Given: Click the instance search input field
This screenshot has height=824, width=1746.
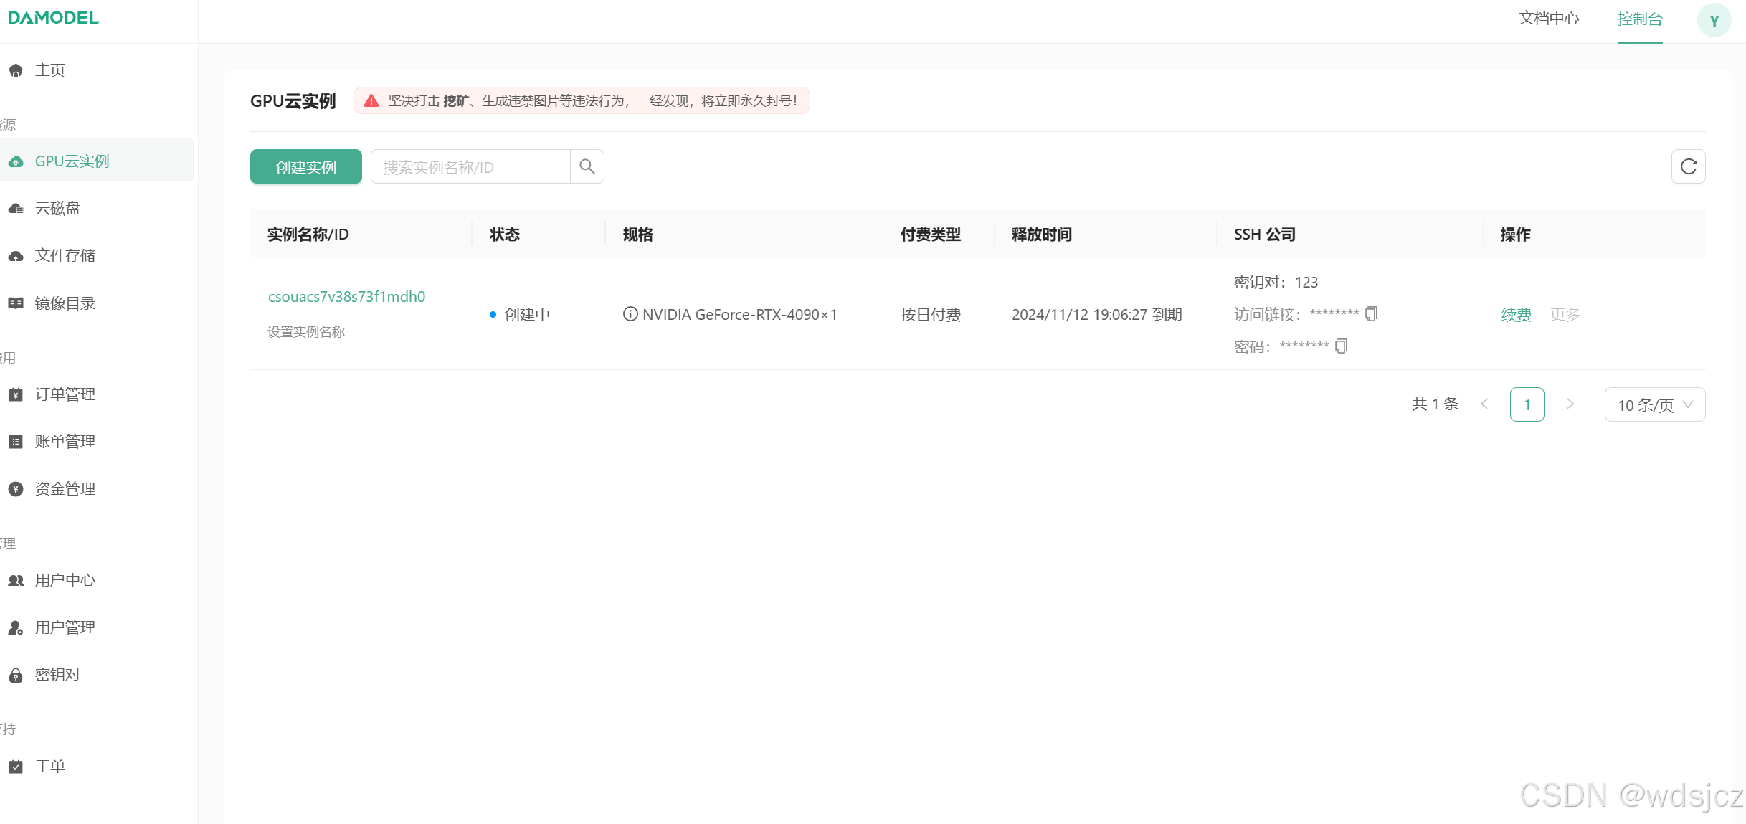Looking at the screenshot, I should click(x=470, y=167).
